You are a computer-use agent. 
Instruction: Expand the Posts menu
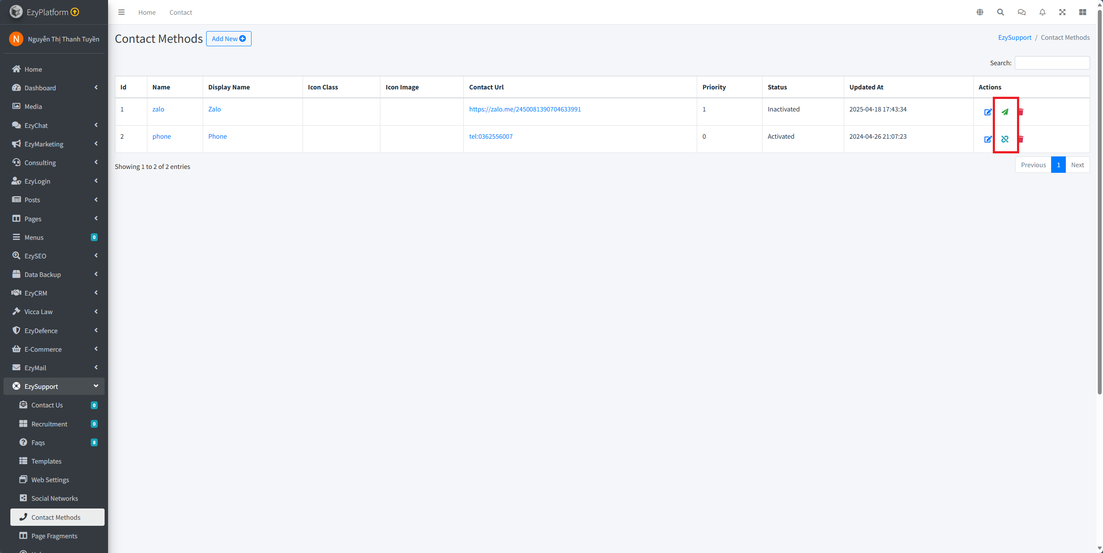tap(54, 200)
